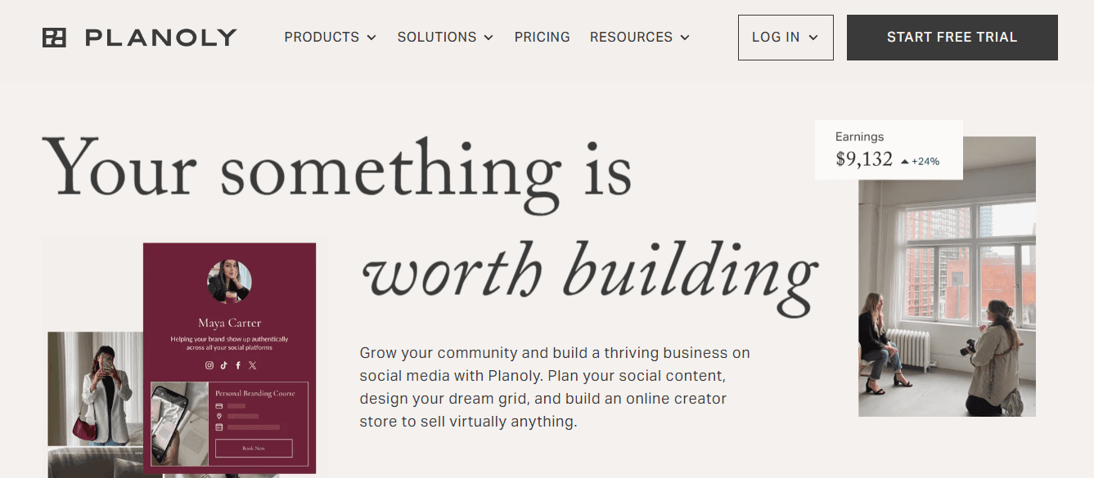Image resolution: width=1094 pixels, height=478 pixels.
Task: Select Maya Carter's round profile photo
Action: tap(229, 282)
